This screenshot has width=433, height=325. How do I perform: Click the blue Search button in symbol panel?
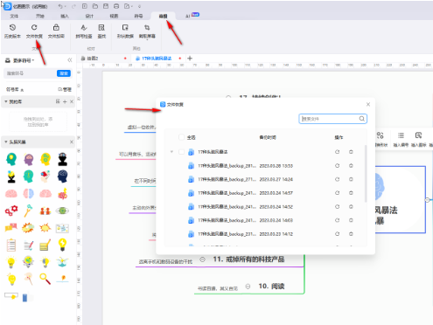pos(64,73)
